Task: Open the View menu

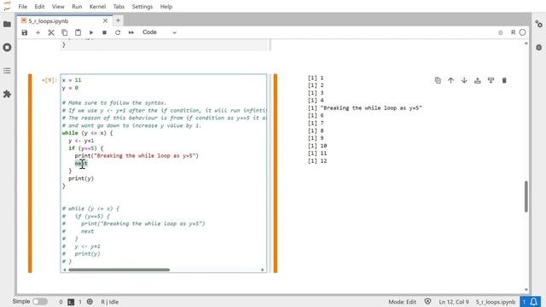Action: coord(58,7)
